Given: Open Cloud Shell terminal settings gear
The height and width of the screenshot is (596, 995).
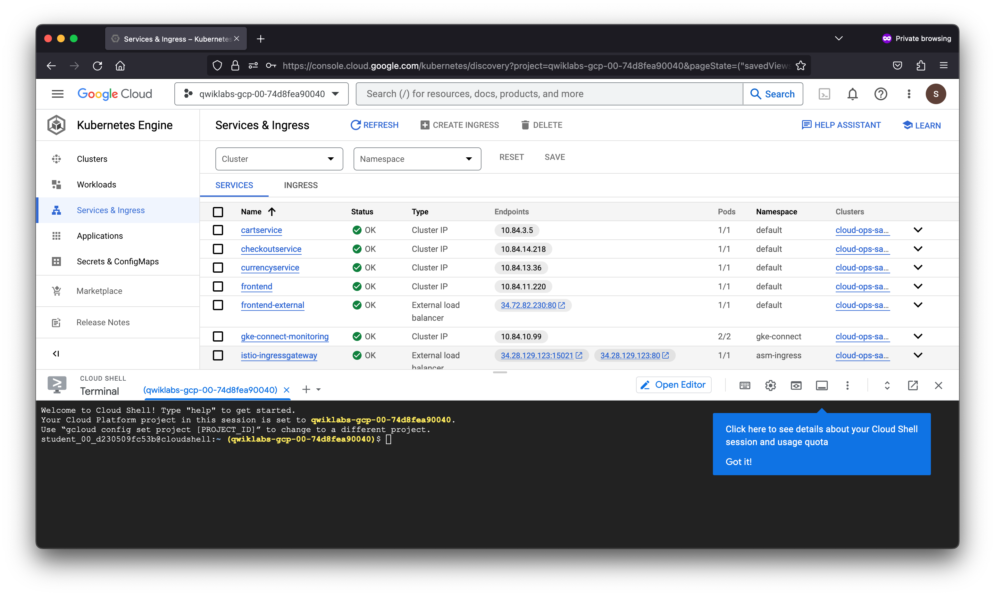Looking at the screenshot, I should [770, 385].
